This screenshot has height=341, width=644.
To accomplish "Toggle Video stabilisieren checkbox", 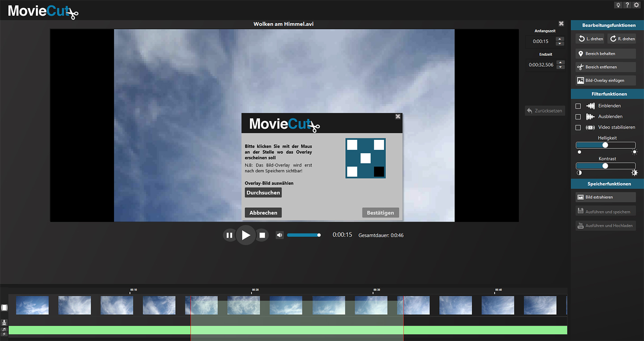I will coord(578,127).
